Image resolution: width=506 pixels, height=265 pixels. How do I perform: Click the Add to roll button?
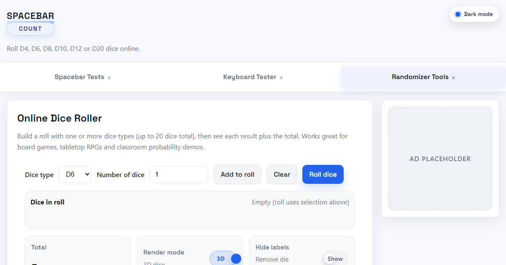pos(237,175)
